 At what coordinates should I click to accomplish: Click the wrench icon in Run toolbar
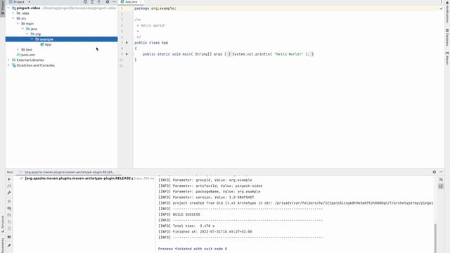click(9, 193)
